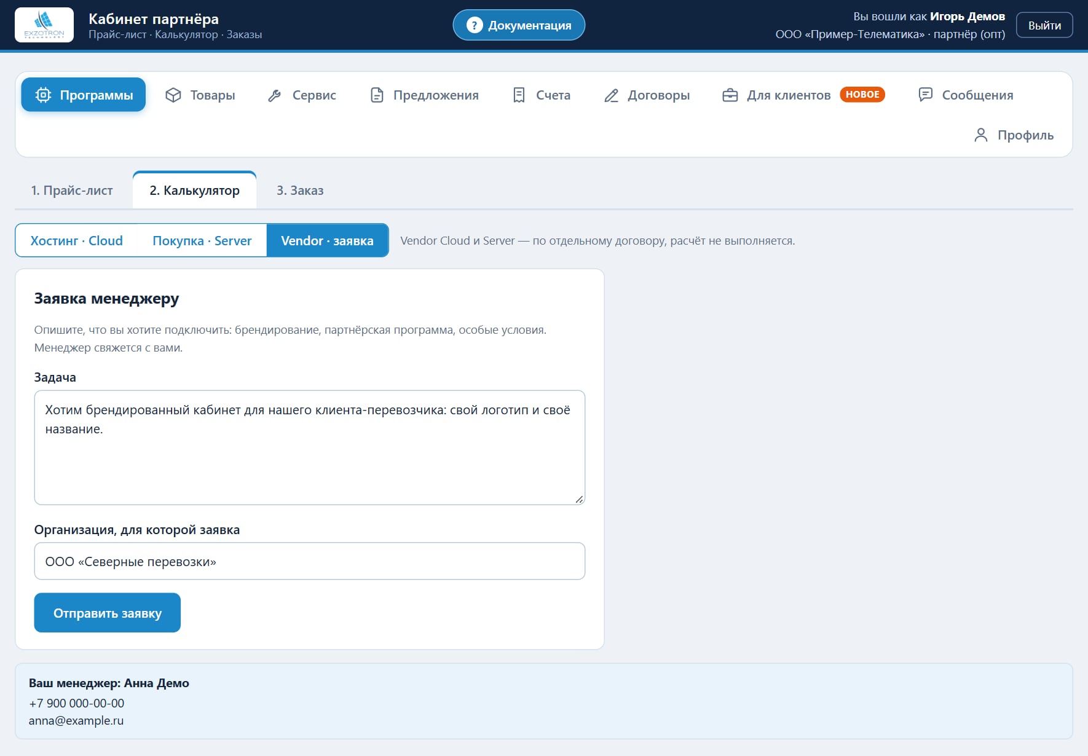Click the wrench icon next to Сервис

pos(275,95)
